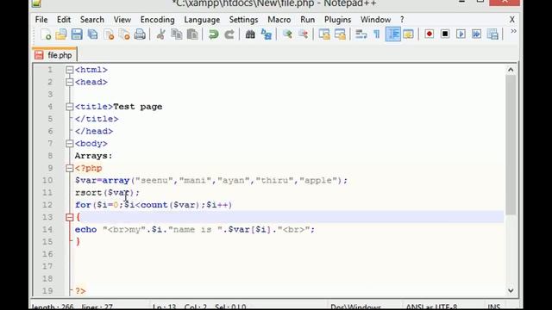This screenshot has height=310, width=552.
Task: Collapse the head fold on line 2
Action: [x=69, y=83]
